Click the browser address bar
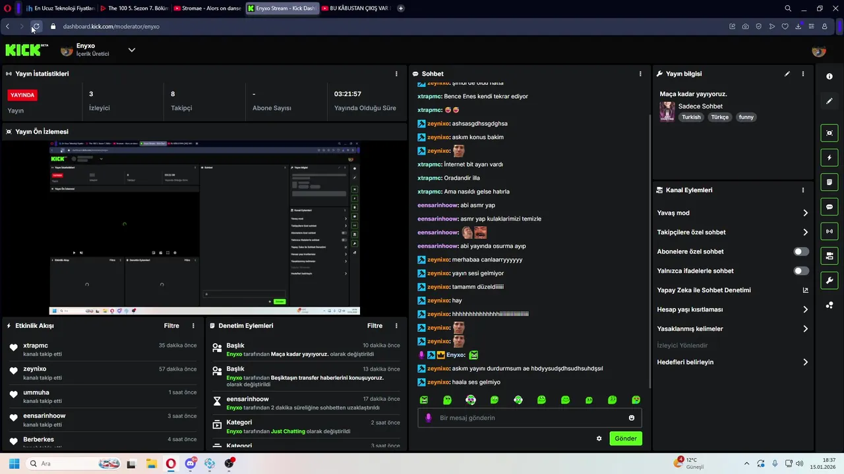844x474 pixels. pyautogui.click(x=389, y=26)
